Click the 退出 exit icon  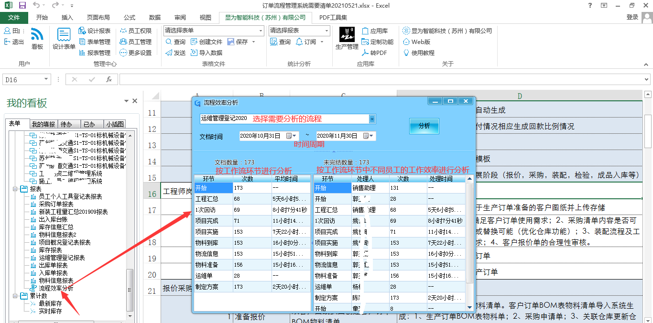pos(8,42)
